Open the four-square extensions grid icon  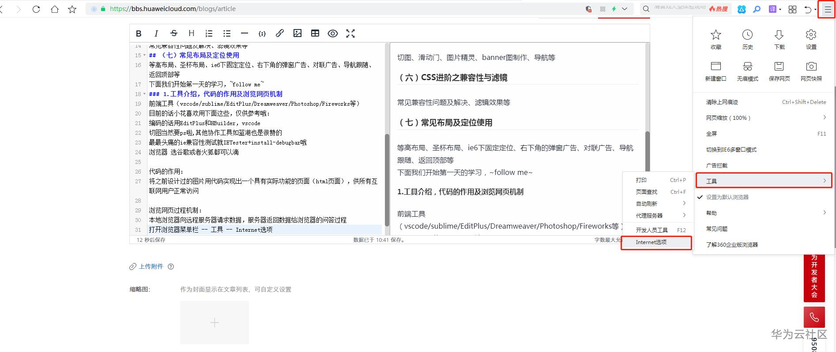793,9
